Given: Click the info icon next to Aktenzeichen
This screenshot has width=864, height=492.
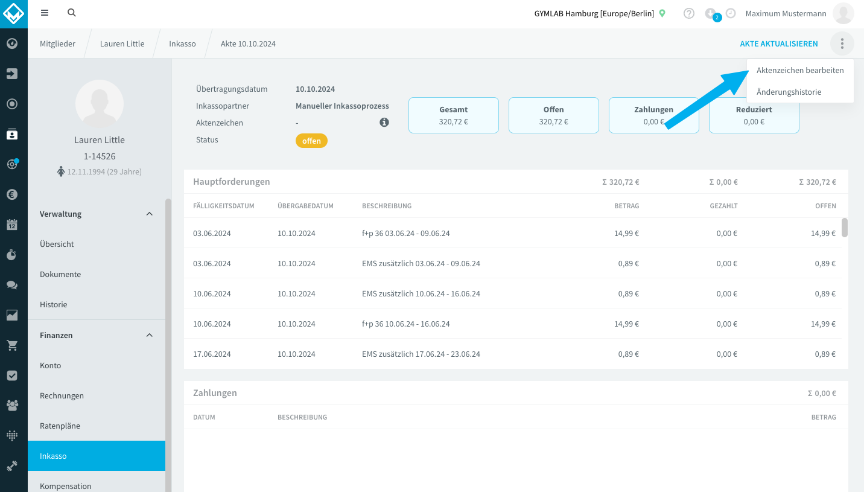Looking at the screenshot, I should (x=384, y=123).
